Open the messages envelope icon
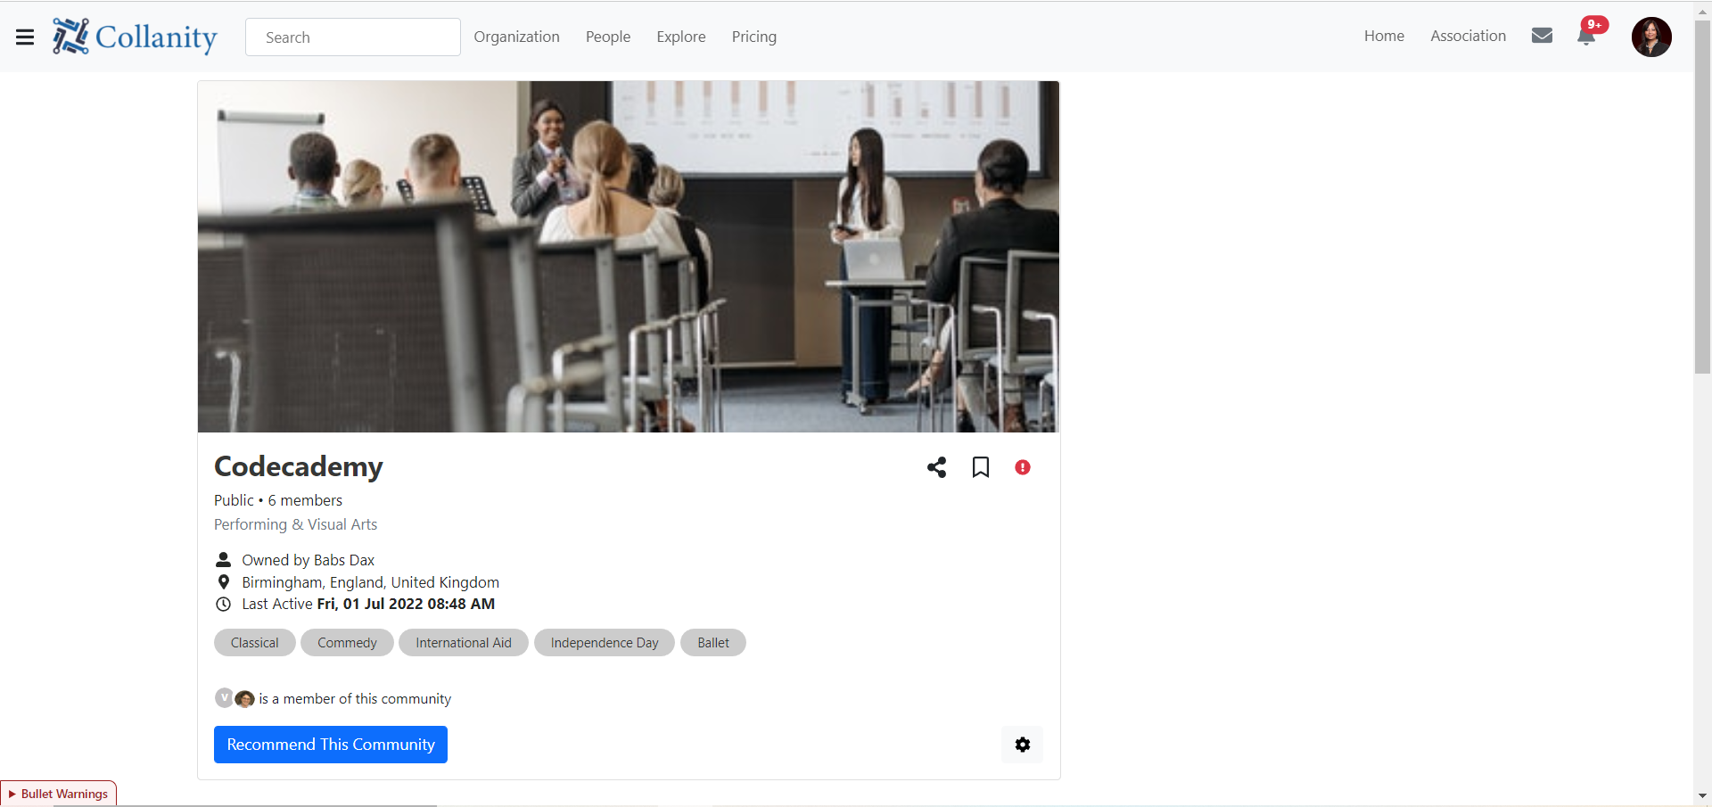The image size is (1712, 807). coord(1542,36)
